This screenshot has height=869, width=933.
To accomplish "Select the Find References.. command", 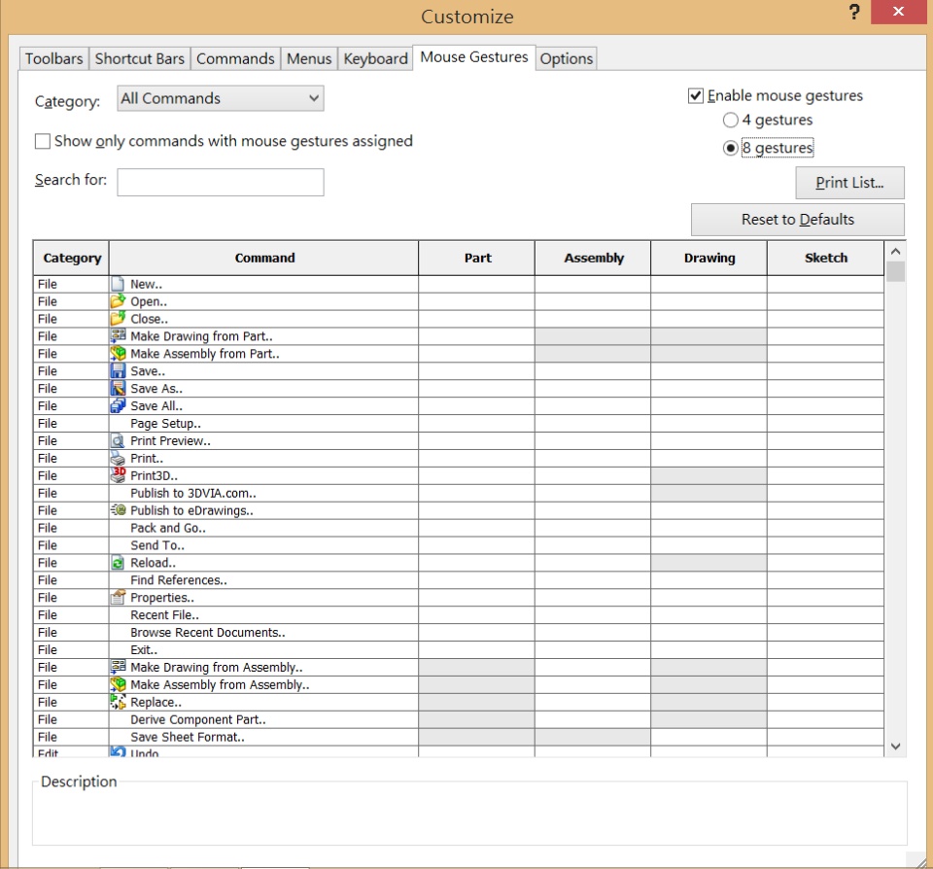I will click(458, 579).
